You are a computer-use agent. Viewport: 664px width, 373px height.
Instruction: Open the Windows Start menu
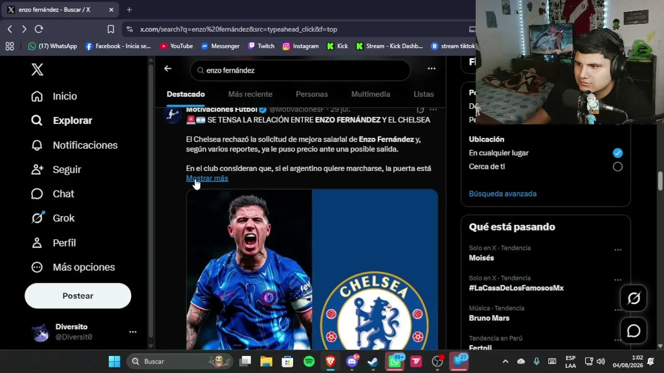(114, 361)
